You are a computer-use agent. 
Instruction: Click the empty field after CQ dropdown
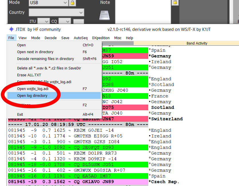[x=79, y=21]
